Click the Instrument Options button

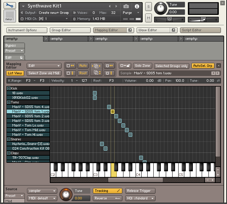click(27, 30)
